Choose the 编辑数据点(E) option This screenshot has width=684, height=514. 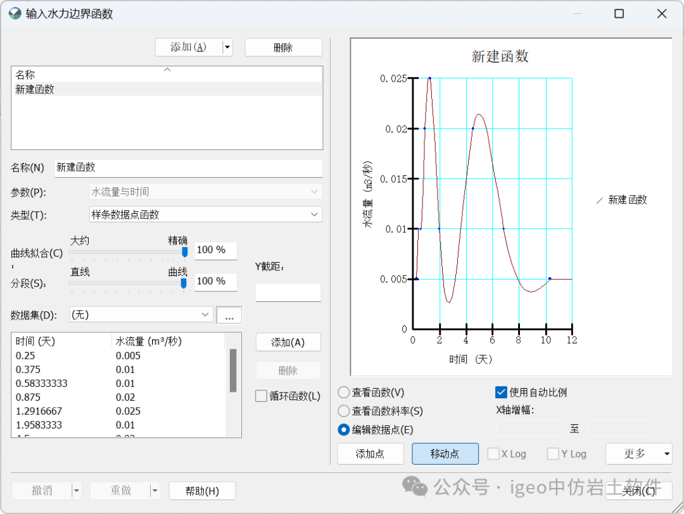[343, 430]
